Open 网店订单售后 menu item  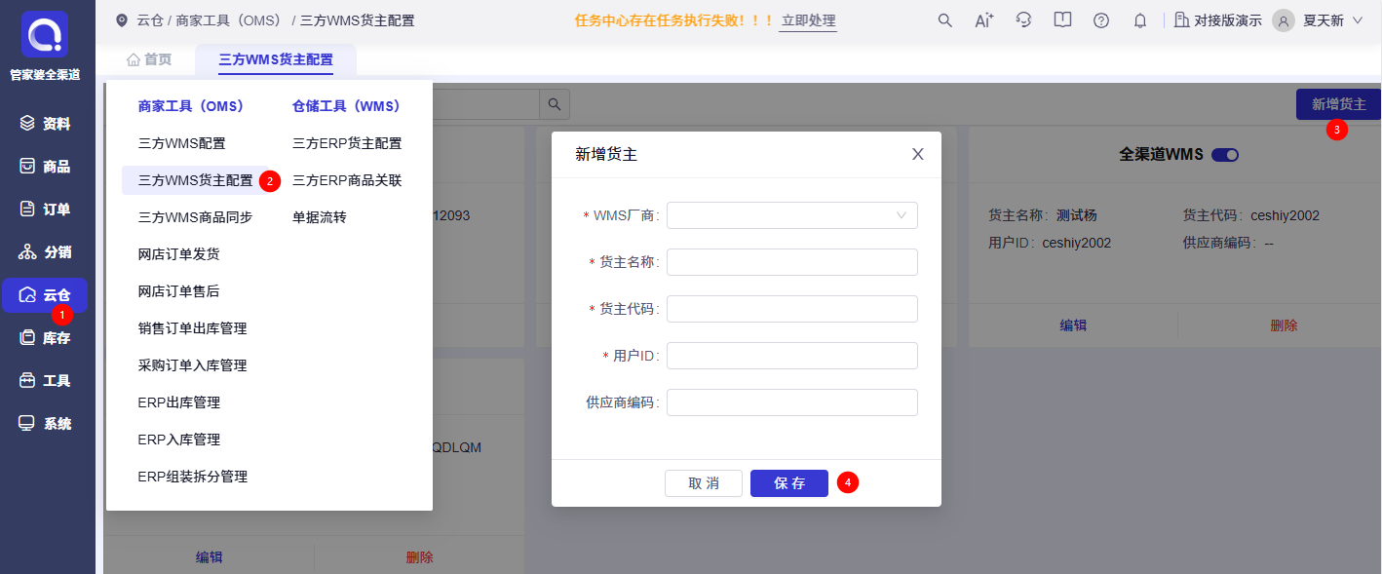click(x=178, y=291)
